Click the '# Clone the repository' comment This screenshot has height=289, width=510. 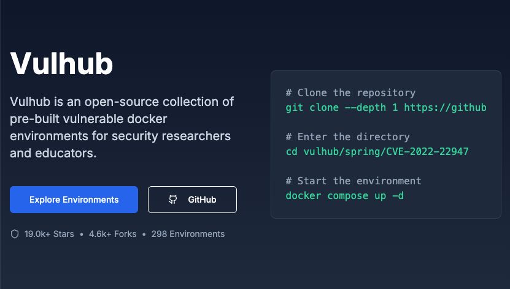[x=350, y=93]
